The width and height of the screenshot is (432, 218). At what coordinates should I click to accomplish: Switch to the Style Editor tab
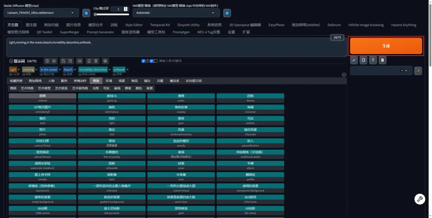click(134, 25)
